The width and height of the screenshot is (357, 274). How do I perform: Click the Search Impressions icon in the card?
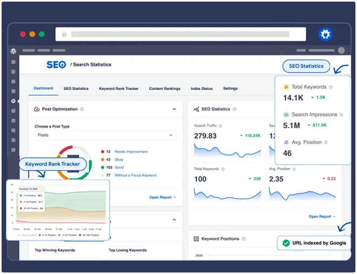click(x=287, y=115)
